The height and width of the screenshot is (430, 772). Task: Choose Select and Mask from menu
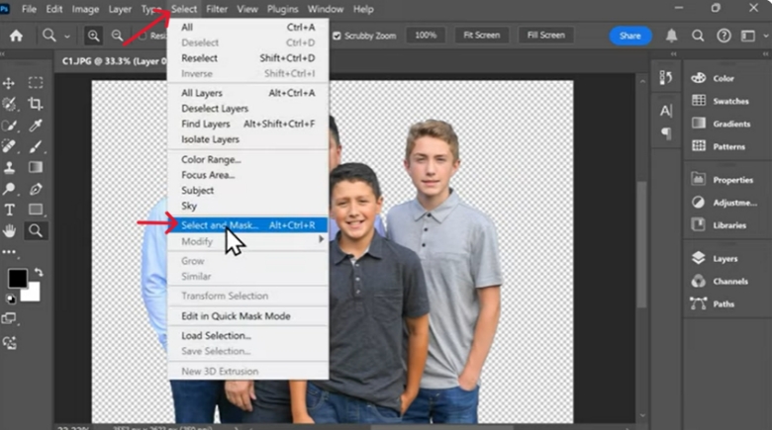(x=220, y=225)
